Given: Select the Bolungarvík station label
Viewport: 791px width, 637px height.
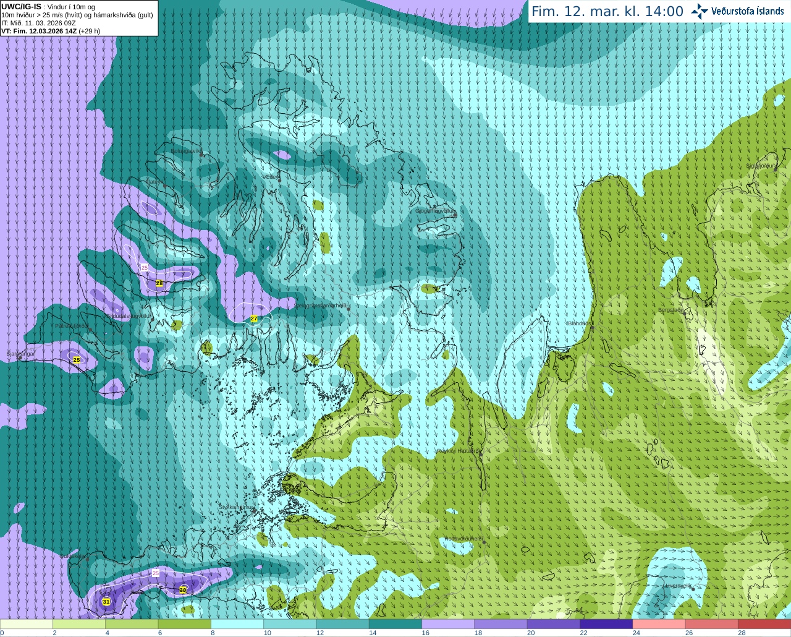Looking at the screenshot, I should (x=186, y=151).
